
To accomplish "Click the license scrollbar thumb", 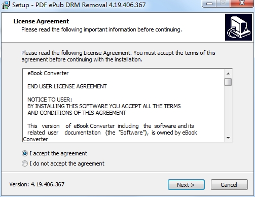I will point(228,82).
